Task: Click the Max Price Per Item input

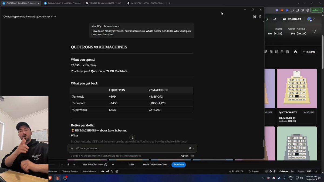Action: (123, 164)
